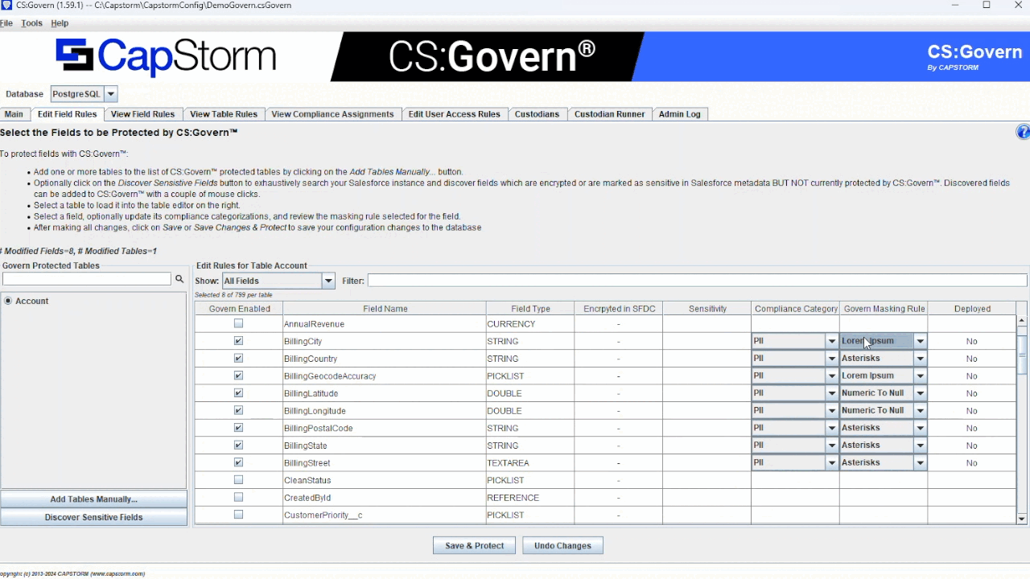Select the BillingPostalCode field name cell
The image size is (1030, 579).
pyautogui.click(x=385, y=428)
